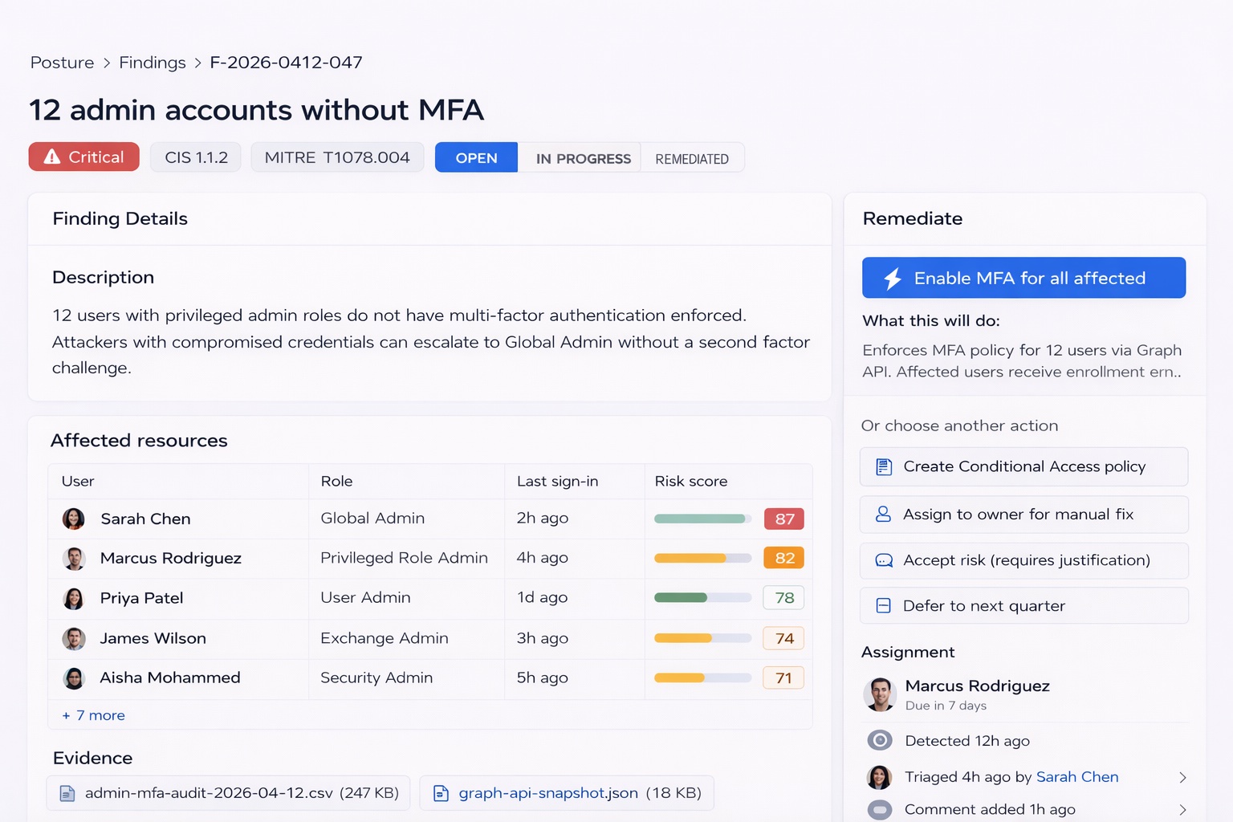Viewport: 1233px width, 822px height.
Task: Click Marcus Rodriguez's risk score bar
Action: (x=702, y=558)
